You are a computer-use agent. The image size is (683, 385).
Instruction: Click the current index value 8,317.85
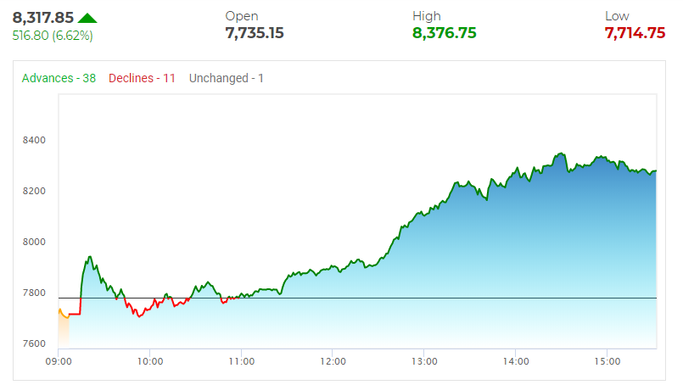click(x=42, y=17)
